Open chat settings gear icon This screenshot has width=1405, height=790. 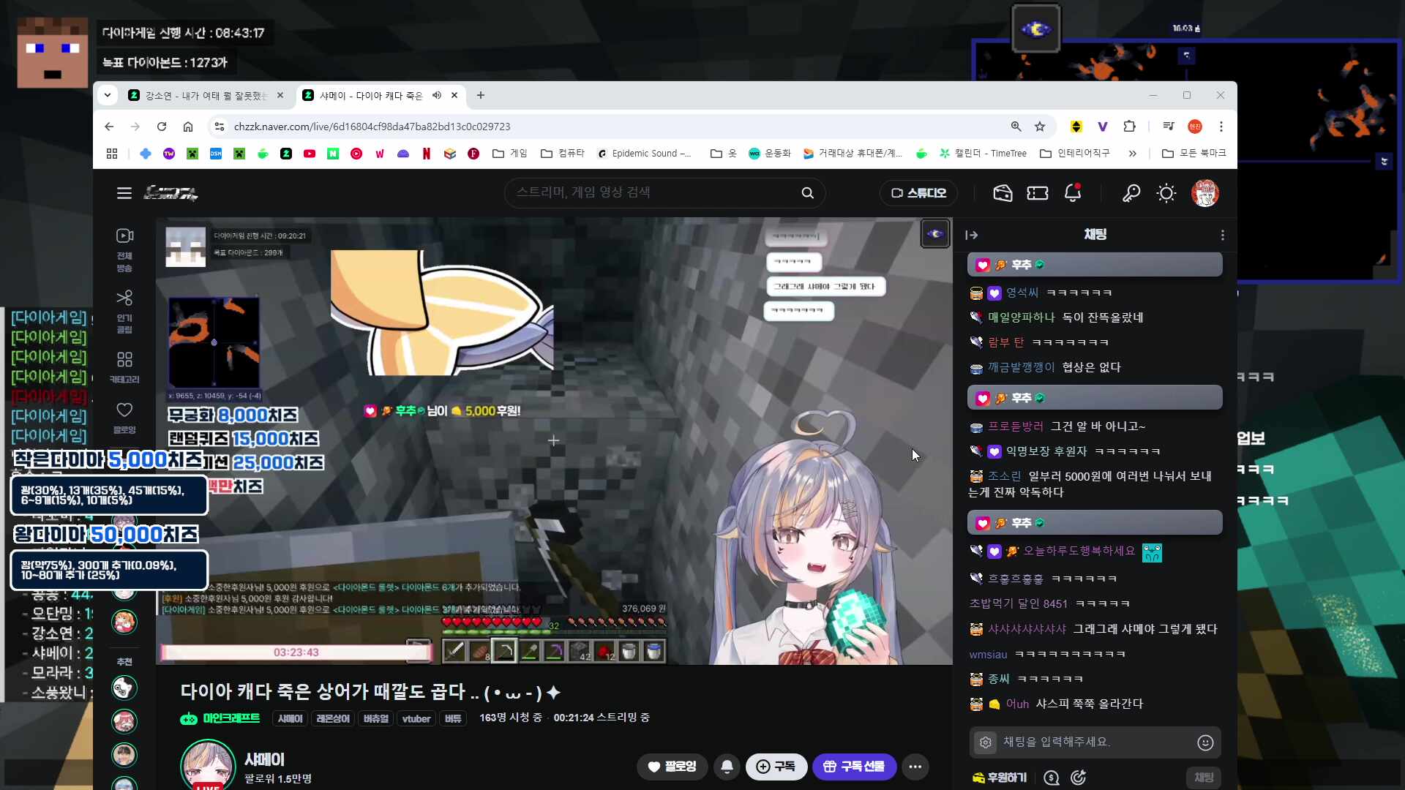coord(986,742)
